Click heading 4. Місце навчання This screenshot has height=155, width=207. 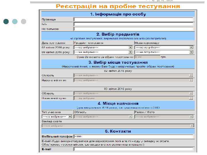click(118, 103)
